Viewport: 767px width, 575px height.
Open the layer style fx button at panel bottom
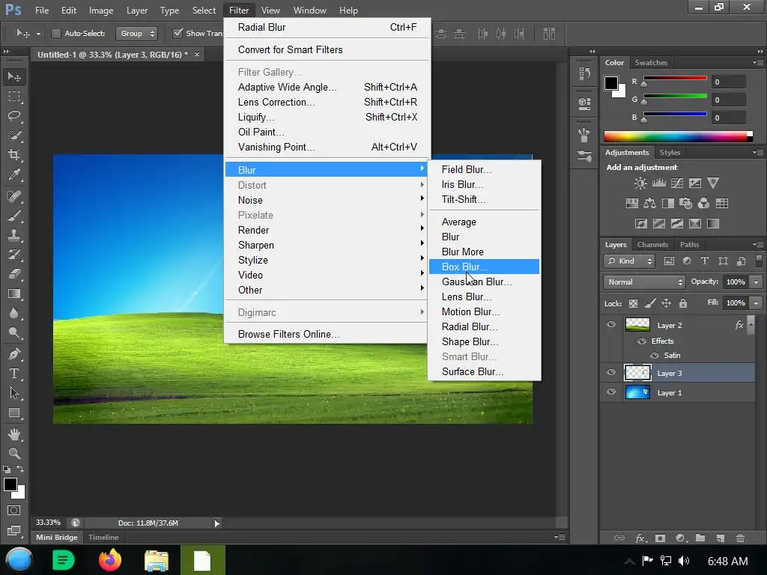coord(640,538)
